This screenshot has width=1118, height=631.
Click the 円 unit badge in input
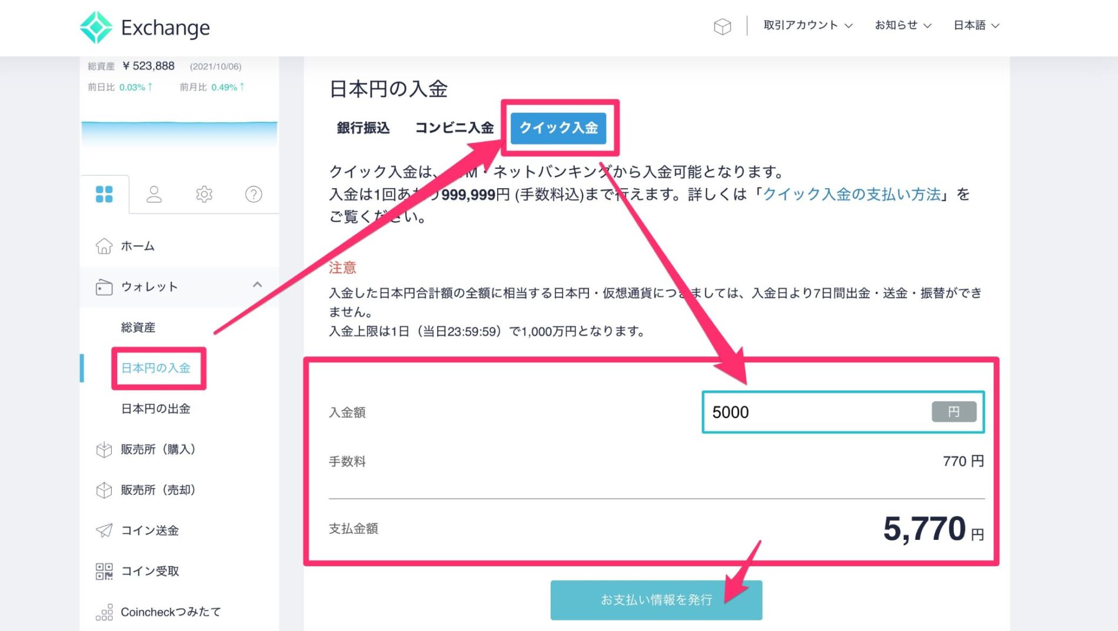coord(954,412)
